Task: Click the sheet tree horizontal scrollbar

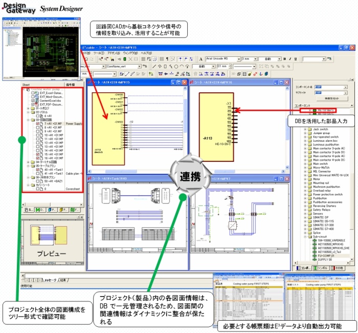Action: coord(52,204)
